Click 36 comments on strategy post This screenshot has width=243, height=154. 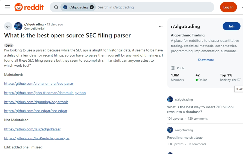pyautogui.click(x=197, y=144)
